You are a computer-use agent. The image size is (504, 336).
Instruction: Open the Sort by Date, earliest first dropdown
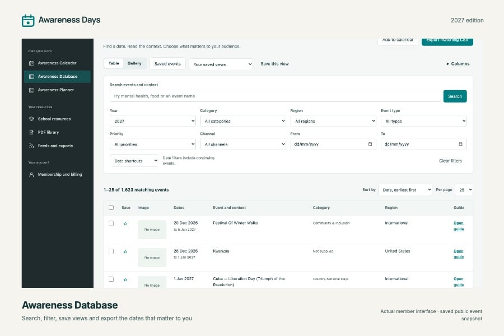[405, 190]
